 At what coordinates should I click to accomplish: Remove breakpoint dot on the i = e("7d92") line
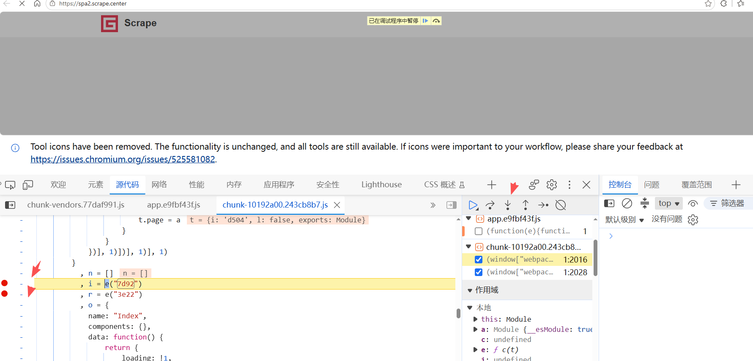click(x=5, y=283)
